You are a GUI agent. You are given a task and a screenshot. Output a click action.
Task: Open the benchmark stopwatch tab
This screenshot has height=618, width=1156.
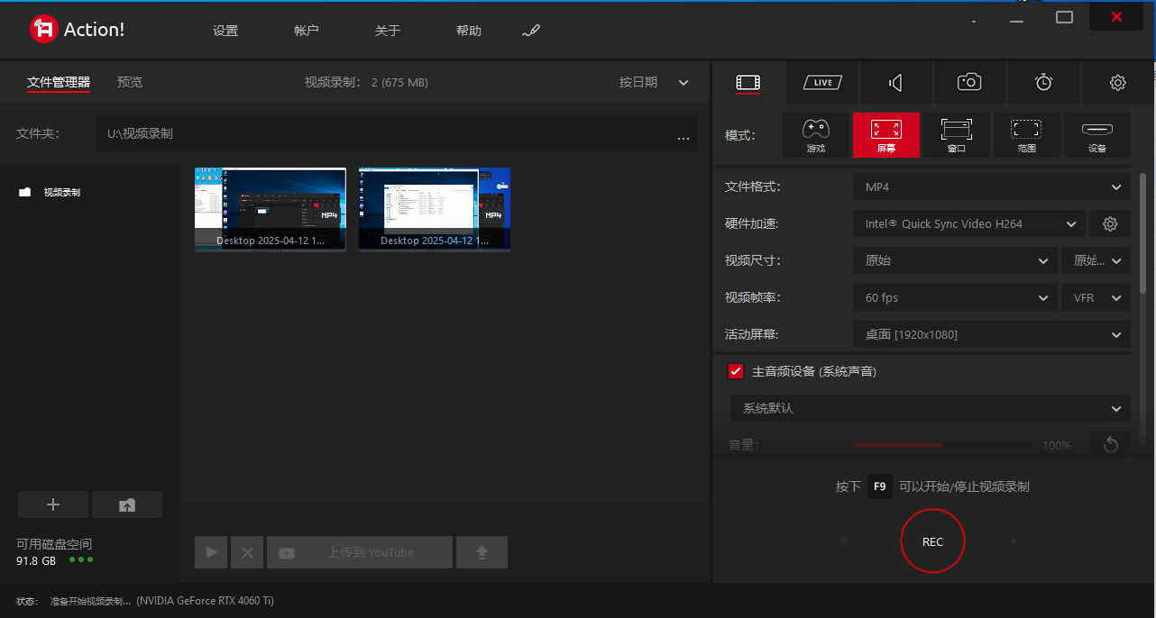point(1043,83)
